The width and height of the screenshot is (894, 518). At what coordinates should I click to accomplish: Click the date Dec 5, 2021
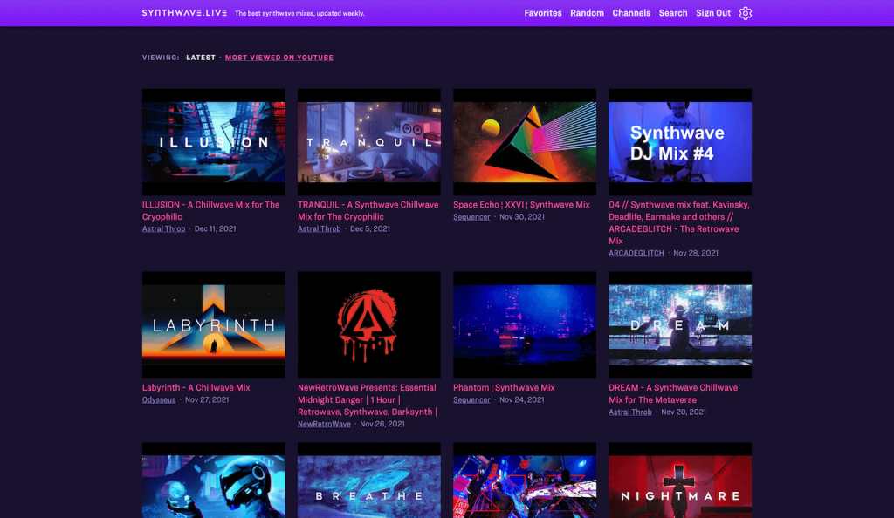[370, 228]
